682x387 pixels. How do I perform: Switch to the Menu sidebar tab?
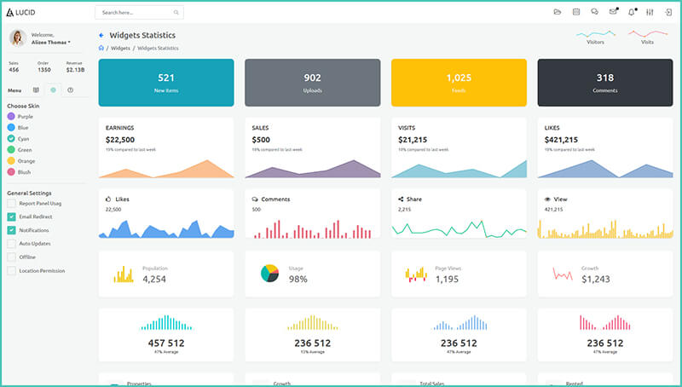(14, 90)
